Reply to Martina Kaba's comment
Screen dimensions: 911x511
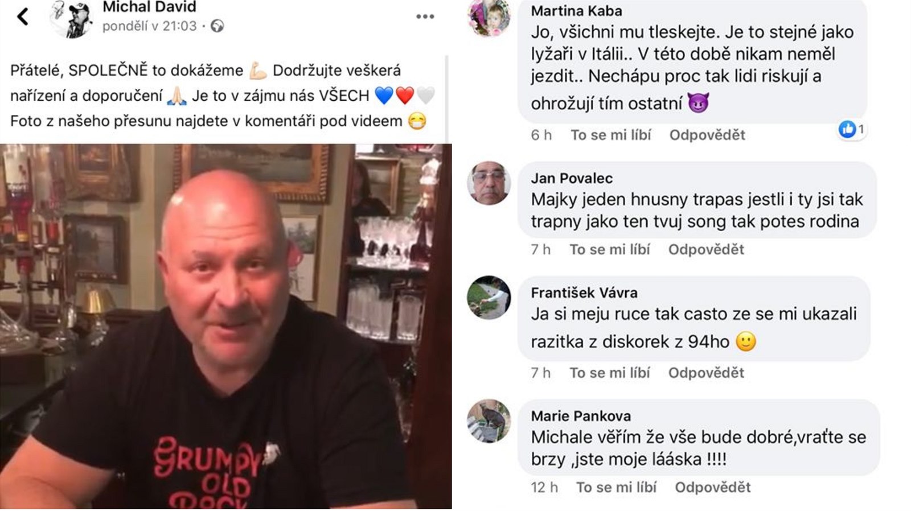click(707, 135)
